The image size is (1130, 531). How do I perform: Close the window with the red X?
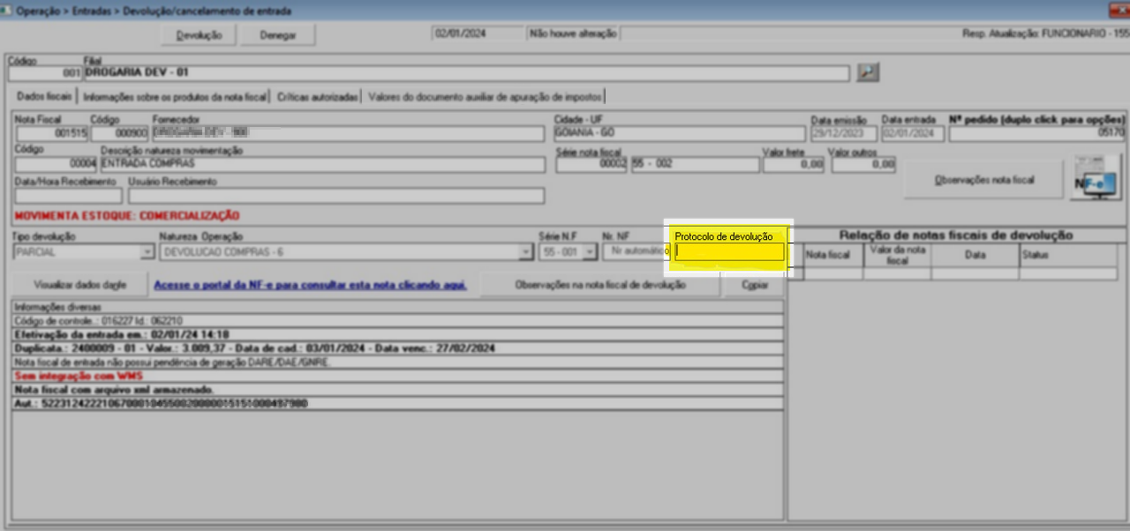click(x=1119, y=11)
